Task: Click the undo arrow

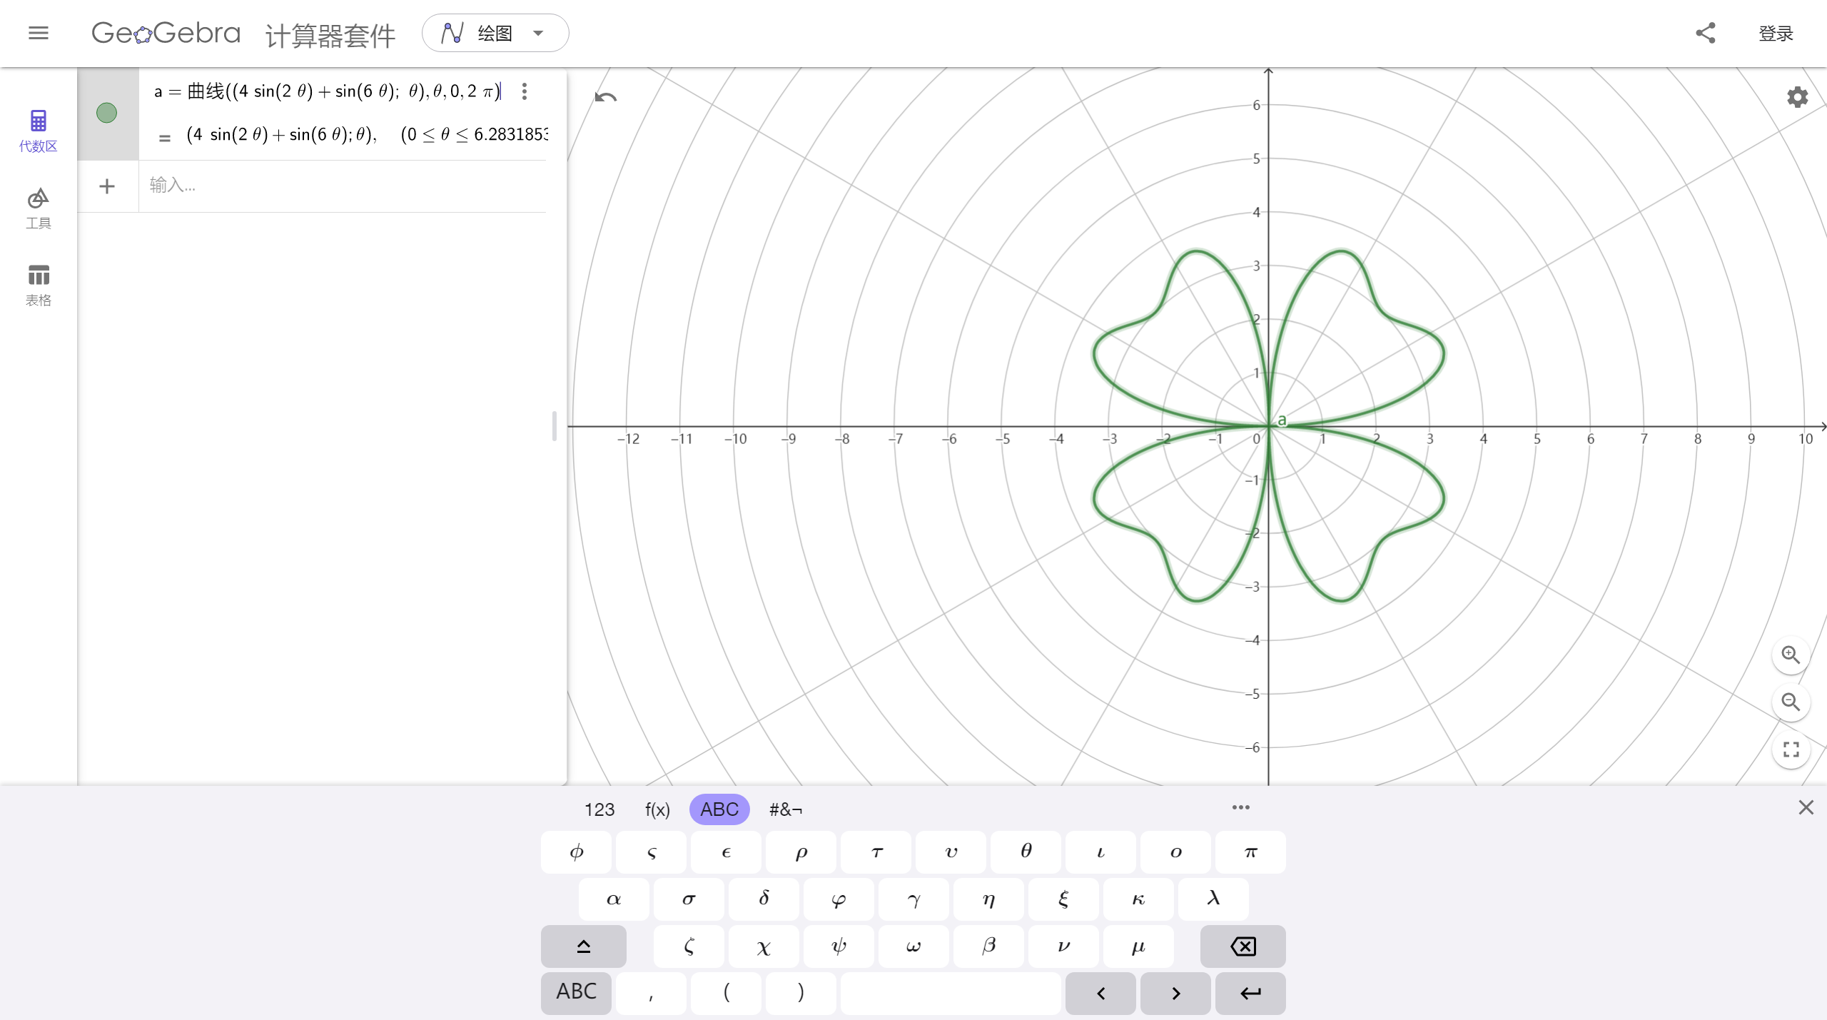Action: pos(605,97)
